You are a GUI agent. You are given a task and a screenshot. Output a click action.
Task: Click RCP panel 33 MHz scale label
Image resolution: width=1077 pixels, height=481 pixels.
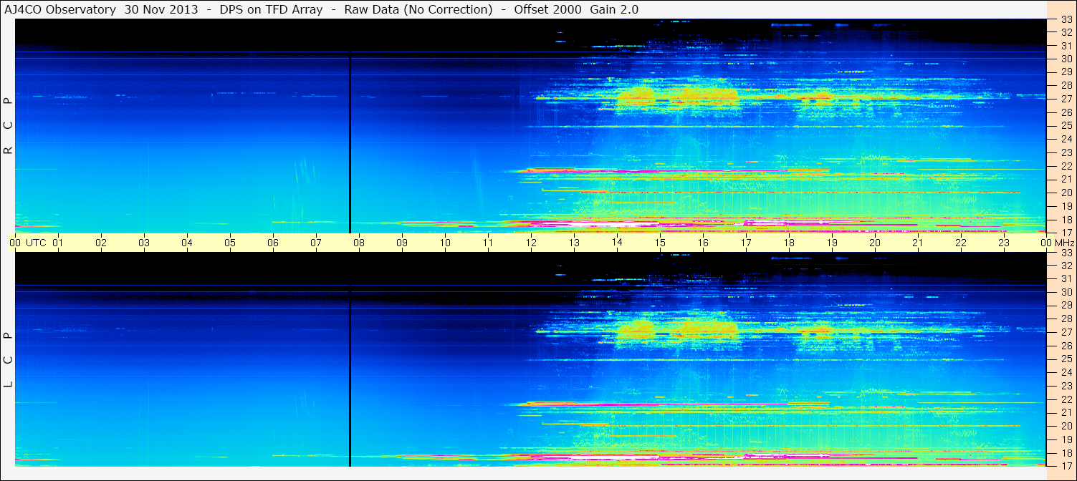click(1066, 20)
